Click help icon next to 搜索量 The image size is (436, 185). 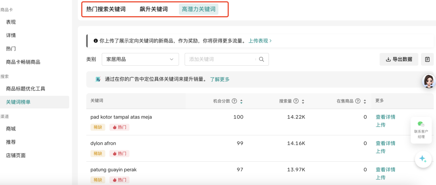coord(296,101)
